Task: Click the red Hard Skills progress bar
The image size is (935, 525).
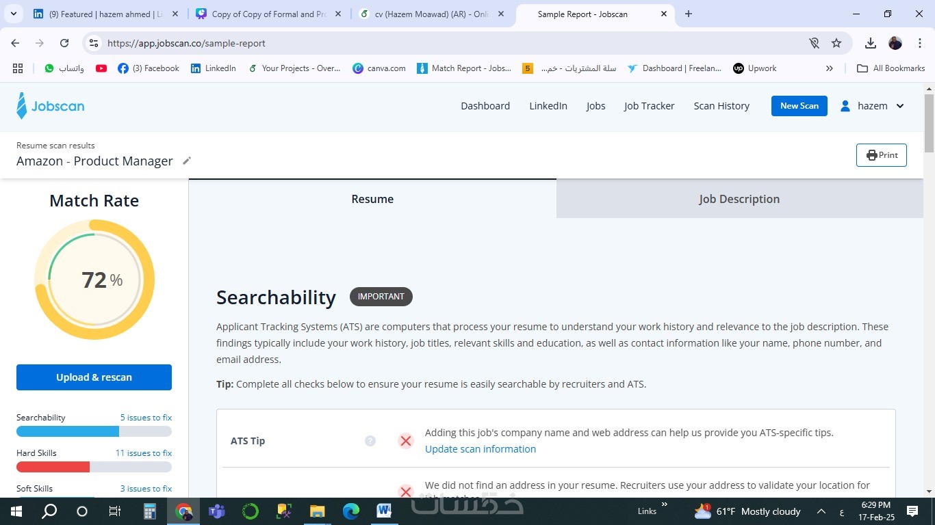Action: coord(94,467)
